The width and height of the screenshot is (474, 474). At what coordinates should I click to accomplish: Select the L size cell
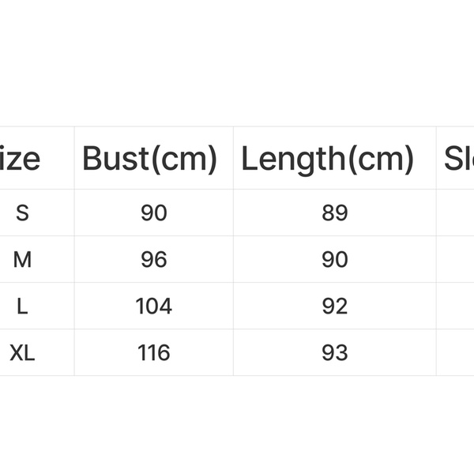click(x=22, y=306)
